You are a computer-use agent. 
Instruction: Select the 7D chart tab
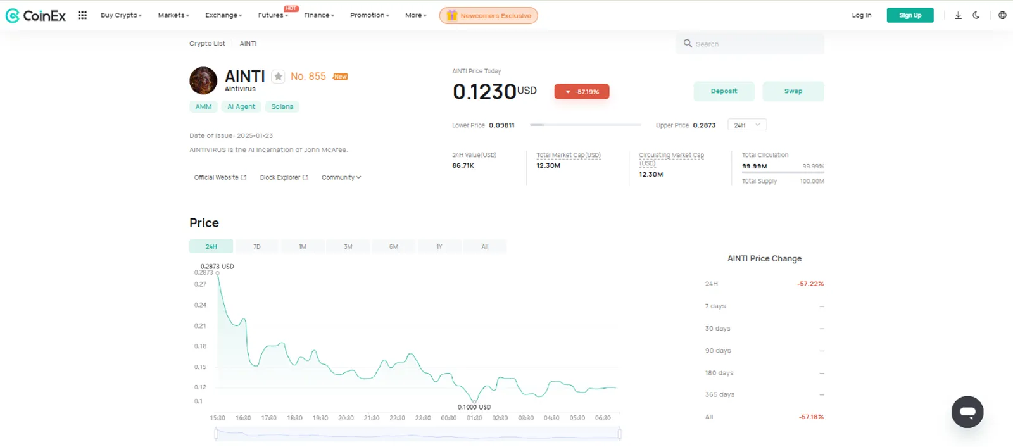pos(256,246)
